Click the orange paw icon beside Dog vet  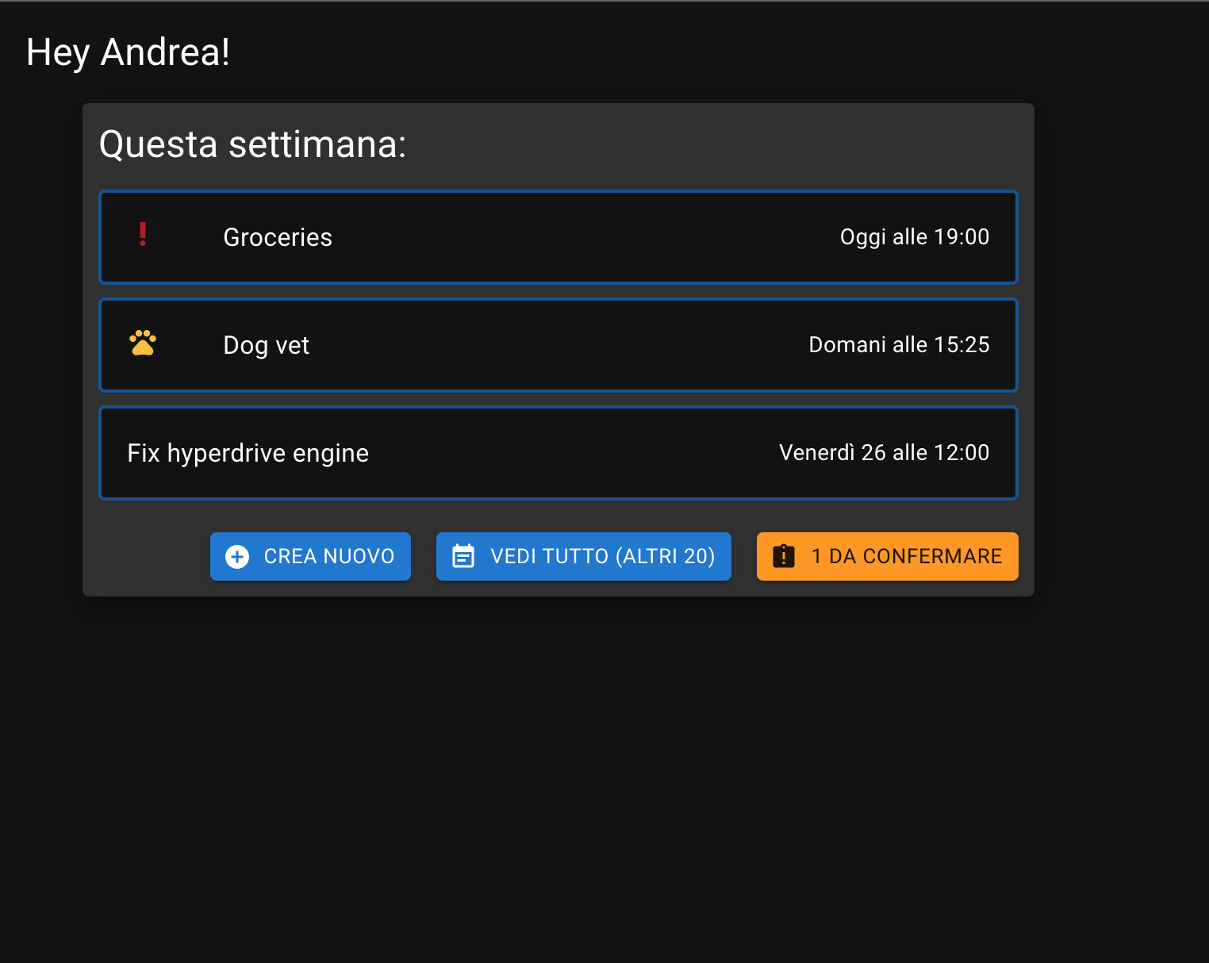tap(143, 343)
